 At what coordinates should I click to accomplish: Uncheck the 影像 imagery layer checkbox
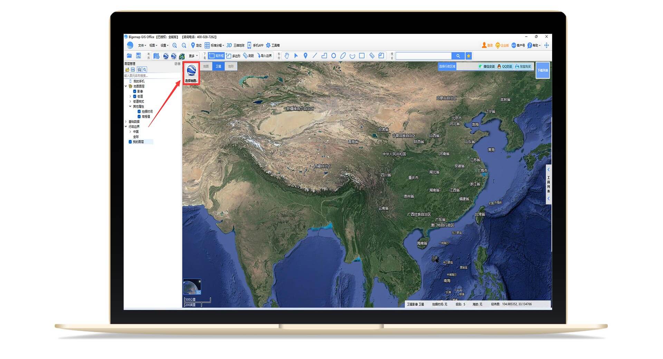click(135, 91)
